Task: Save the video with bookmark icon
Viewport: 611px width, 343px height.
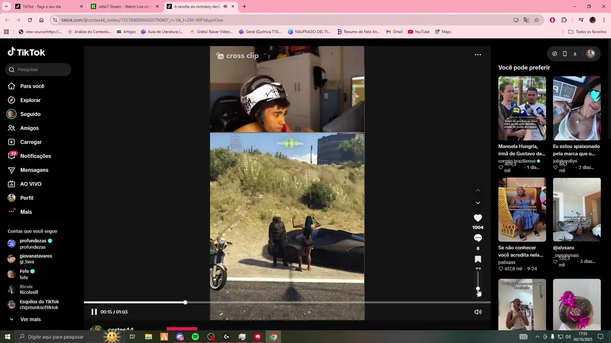Action: point(478,259)
